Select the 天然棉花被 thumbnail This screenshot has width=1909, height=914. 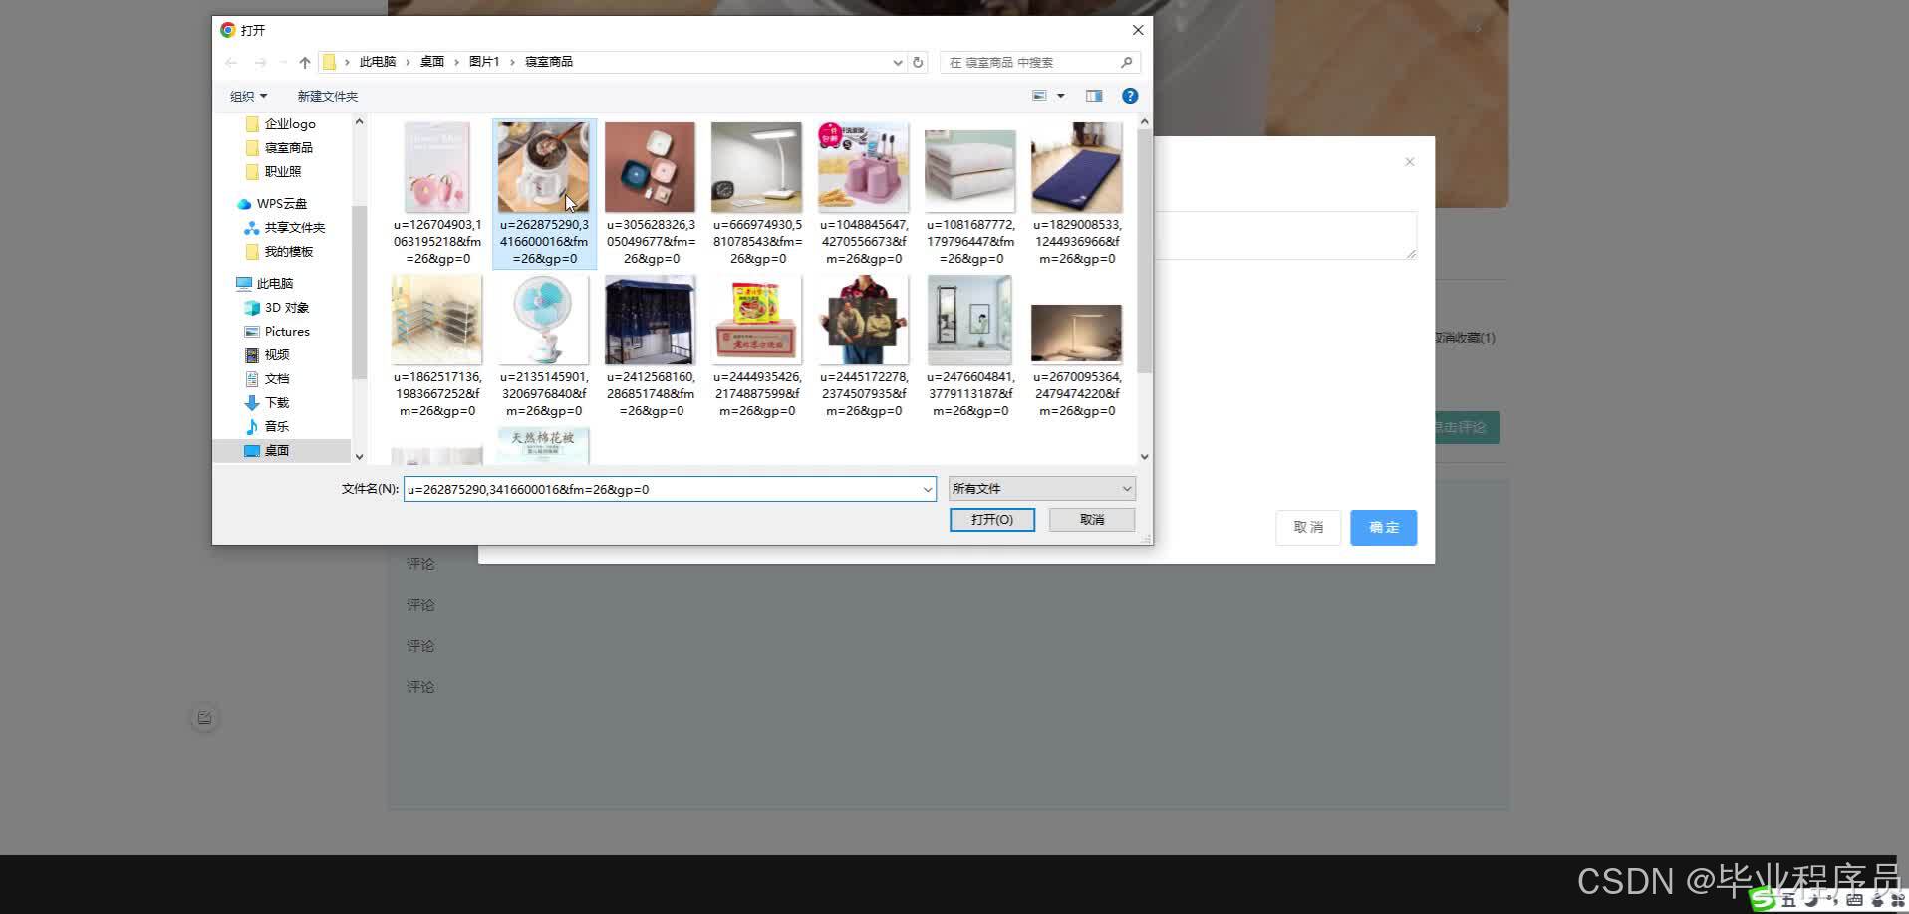click(543, 446)
